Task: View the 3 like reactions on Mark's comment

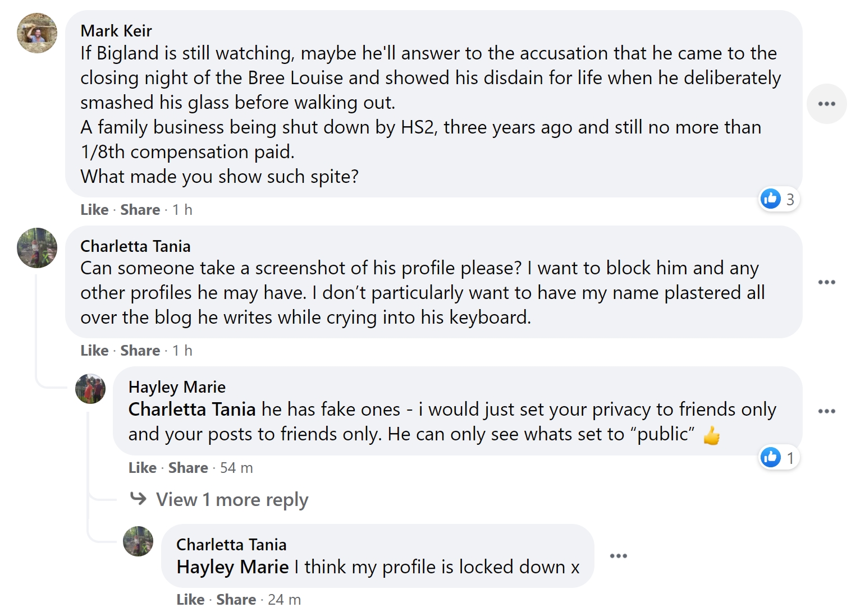Action: pyautogui.click(x=779, y=199)
